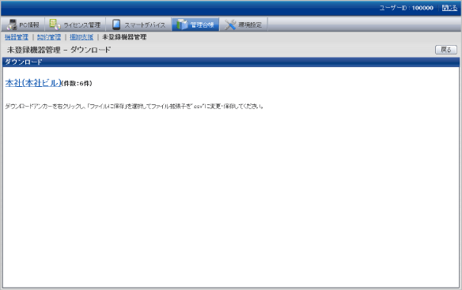Click the 管理台帳 ledger books icon
Screen dimensions: 462x290
click(x=182, y=24)
